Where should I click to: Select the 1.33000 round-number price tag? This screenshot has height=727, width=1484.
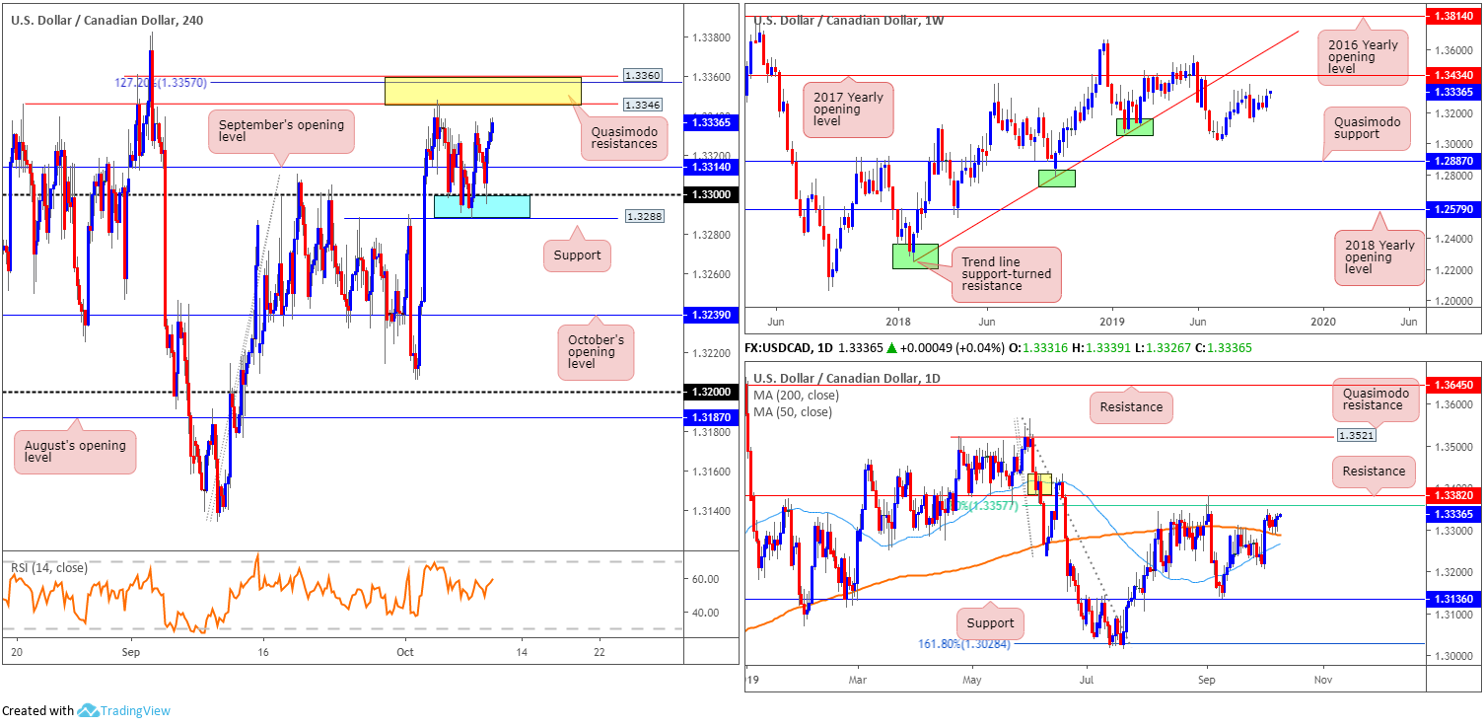(711, 195)
